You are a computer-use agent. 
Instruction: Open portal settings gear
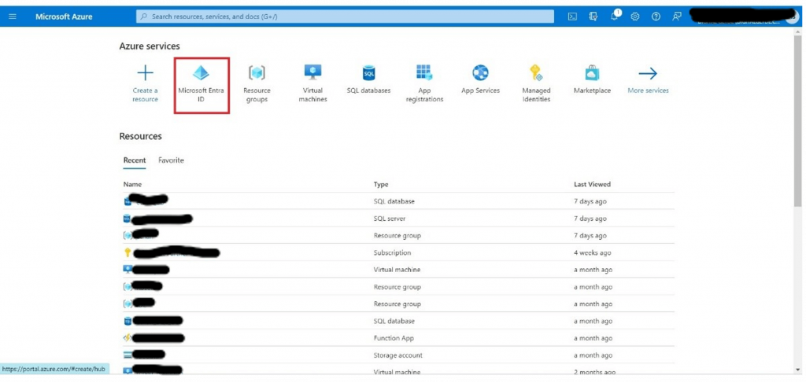point(635,17)
